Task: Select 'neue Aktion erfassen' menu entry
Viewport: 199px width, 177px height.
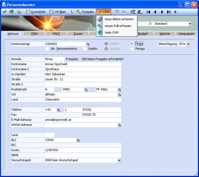Action: click(x=117, y=19)
